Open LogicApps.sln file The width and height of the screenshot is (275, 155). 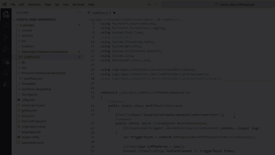click(x=31, y=132)
